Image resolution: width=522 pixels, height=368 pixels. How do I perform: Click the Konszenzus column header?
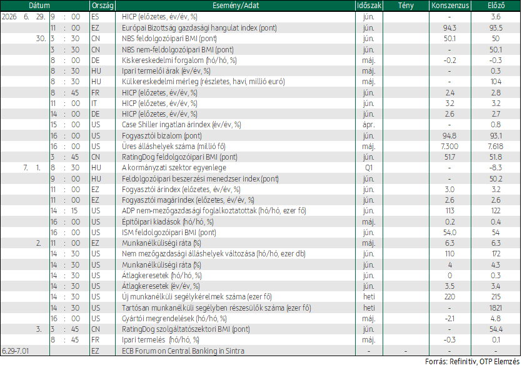pos(450,6)
